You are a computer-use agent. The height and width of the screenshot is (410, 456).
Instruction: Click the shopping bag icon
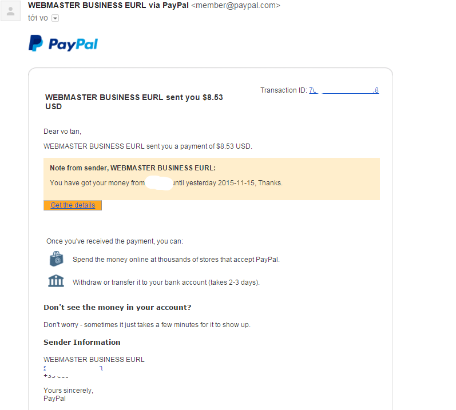click(x=57, y=259)
